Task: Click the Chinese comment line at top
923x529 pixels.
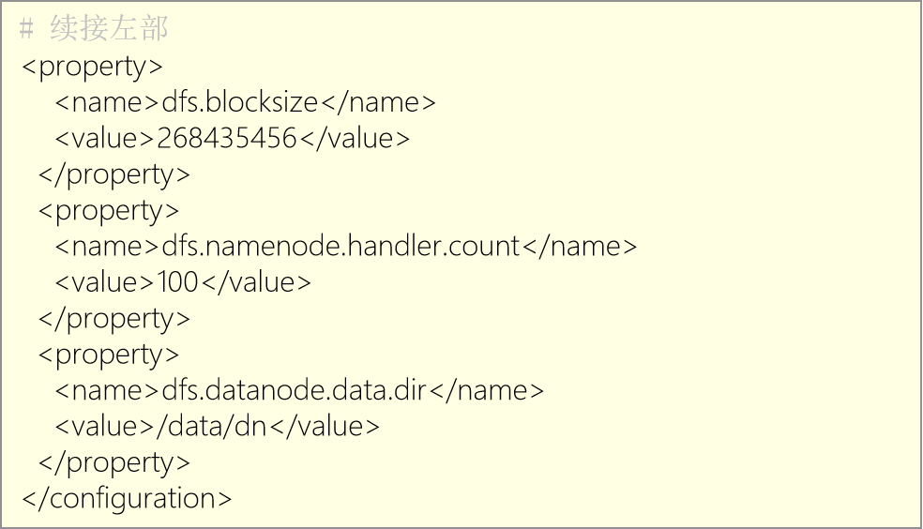Action: click(x=94, y=28)
